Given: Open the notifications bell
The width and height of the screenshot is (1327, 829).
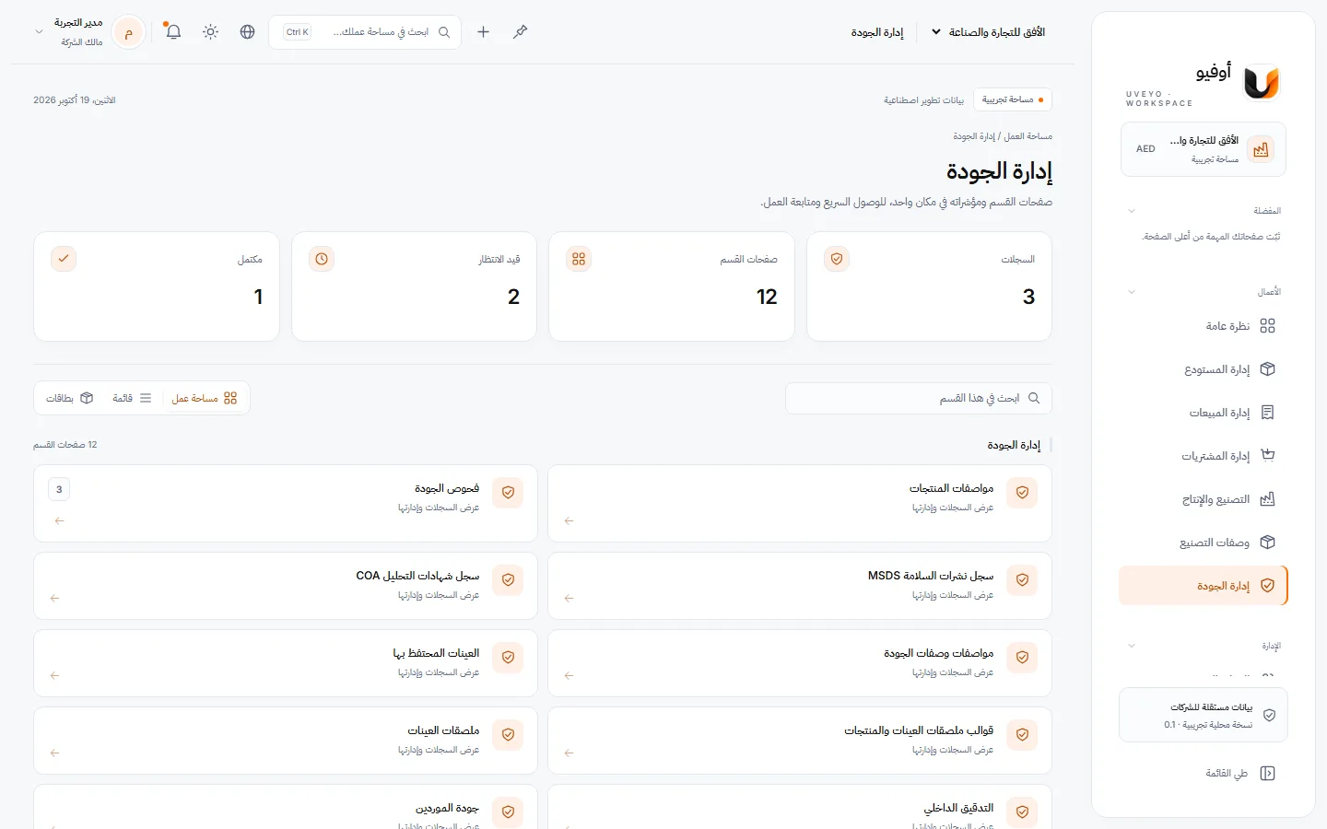Looking at the screenshot, I should click(173, 32).
